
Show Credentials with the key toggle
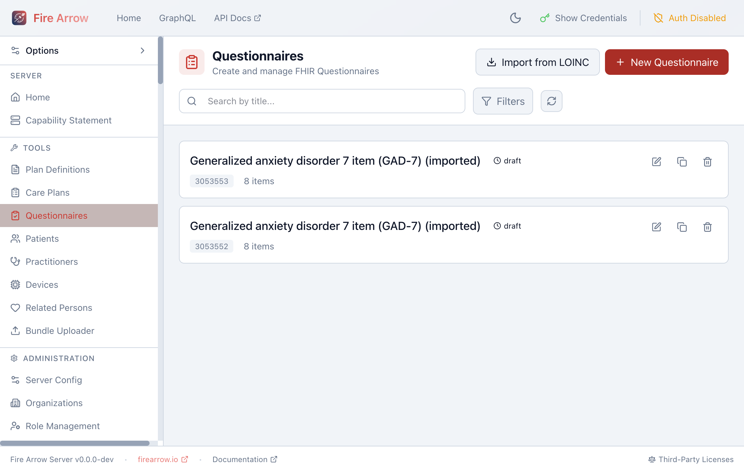pos(583,18)
